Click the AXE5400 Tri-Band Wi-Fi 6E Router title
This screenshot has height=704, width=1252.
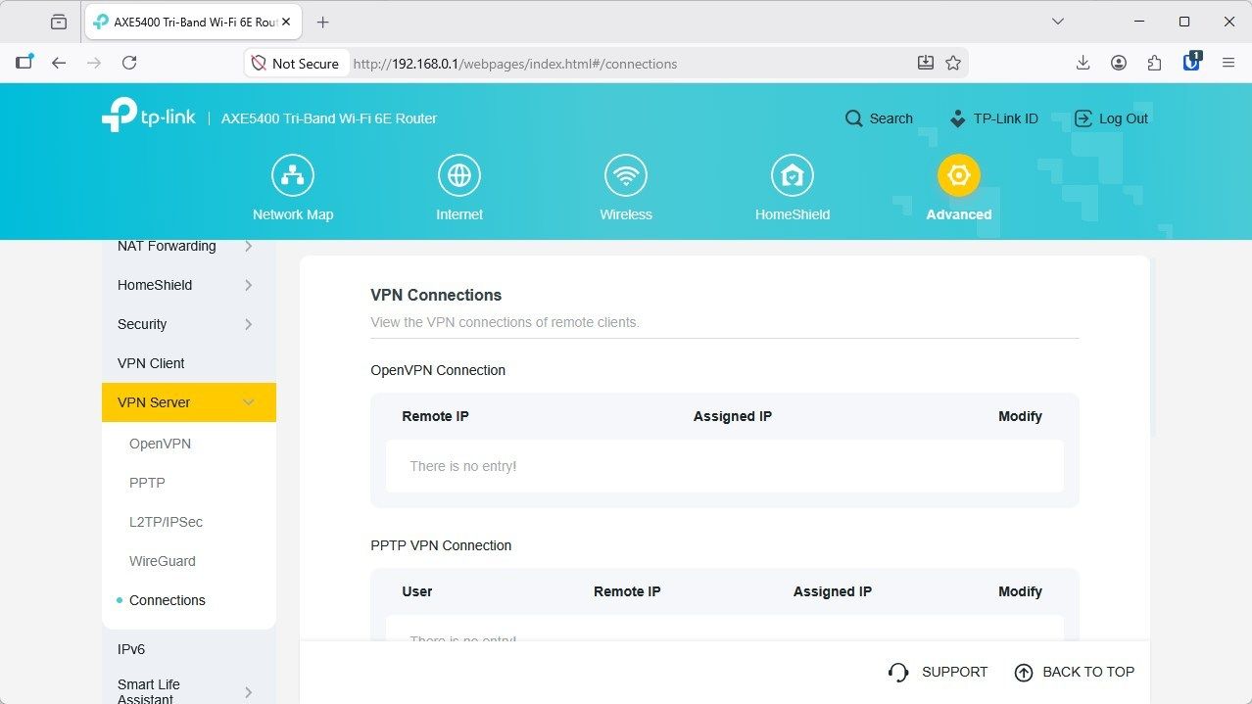point(329,118)
